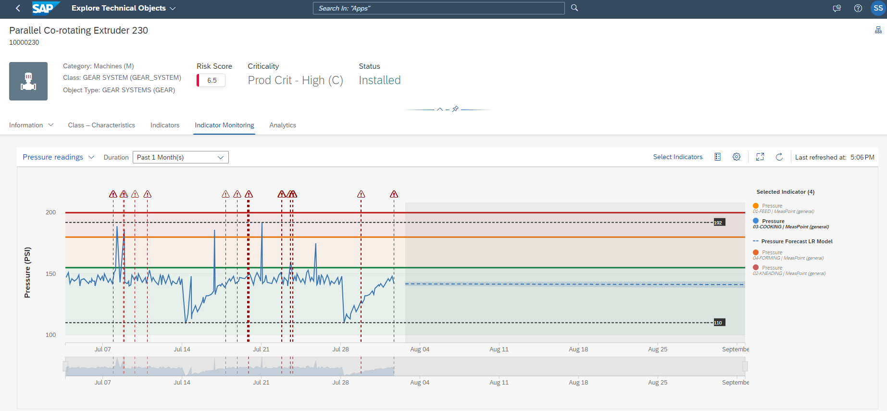Expand the Information tab dropdown arrow
Viewport: 887px width, 411px height.
pos(51,125)
